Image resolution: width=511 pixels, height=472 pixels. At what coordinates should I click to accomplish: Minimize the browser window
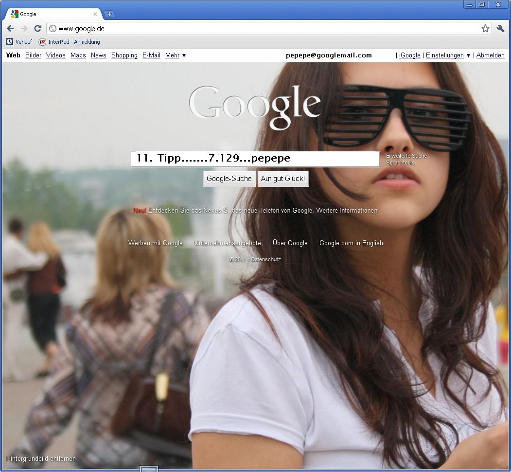[470, 4]
